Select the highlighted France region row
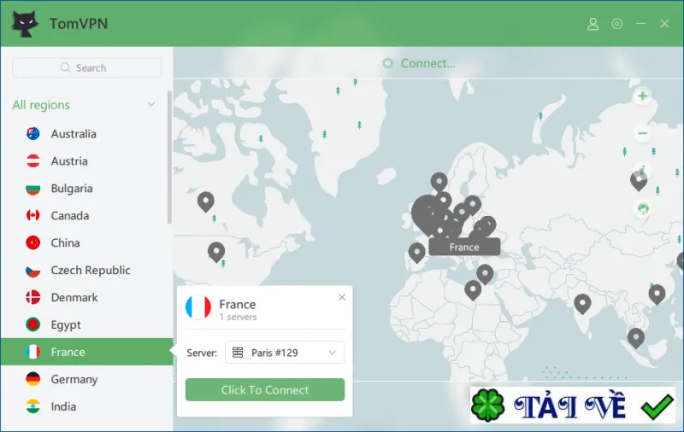Viewport: 684px width, 432px height. 87,352
